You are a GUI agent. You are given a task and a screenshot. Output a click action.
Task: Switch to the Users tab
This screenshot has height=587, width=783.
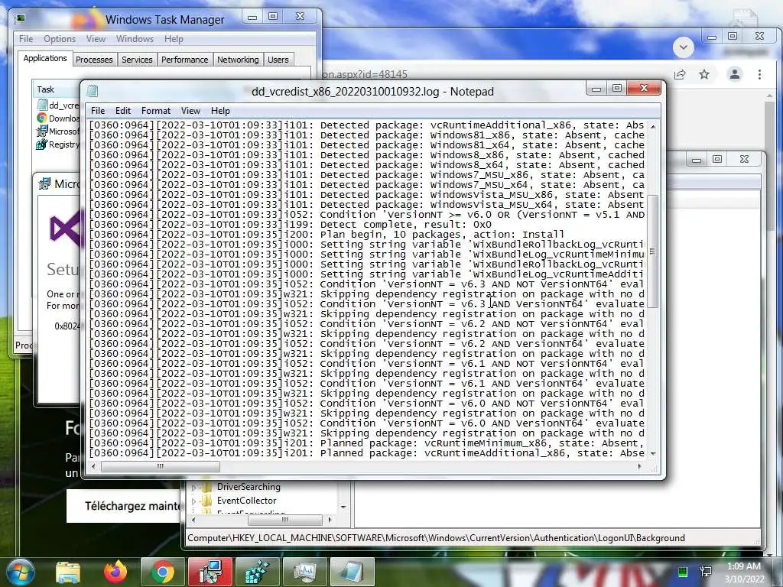pyautogui.click(x=278, y=60)
